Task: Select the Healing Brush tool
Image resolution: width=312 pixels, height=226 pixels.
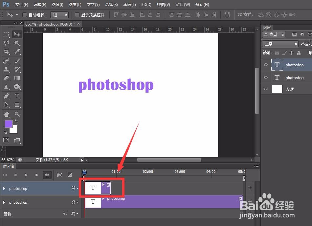Action: 6,61
